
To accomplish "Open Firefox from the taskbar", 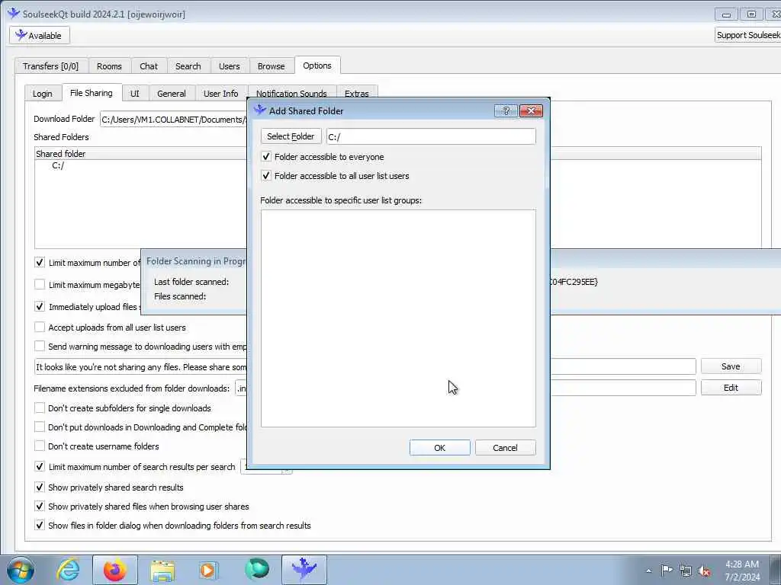I will (114, 570).
